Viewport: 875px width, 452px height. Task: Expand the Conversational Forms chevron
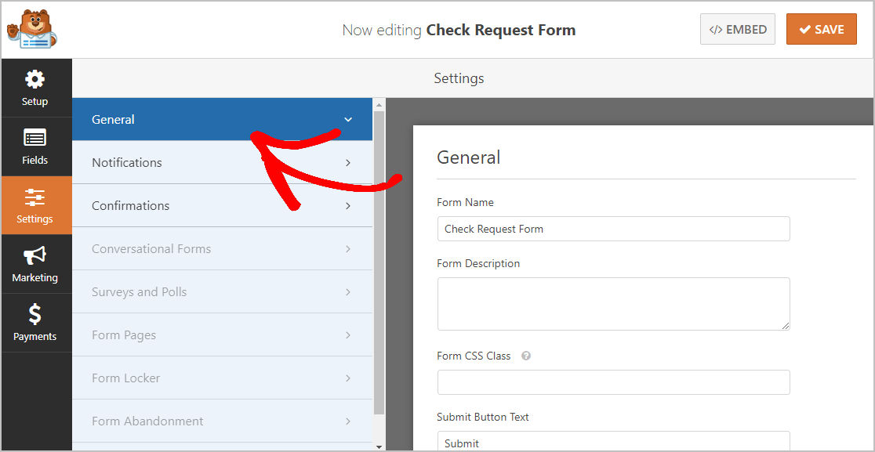348,248
